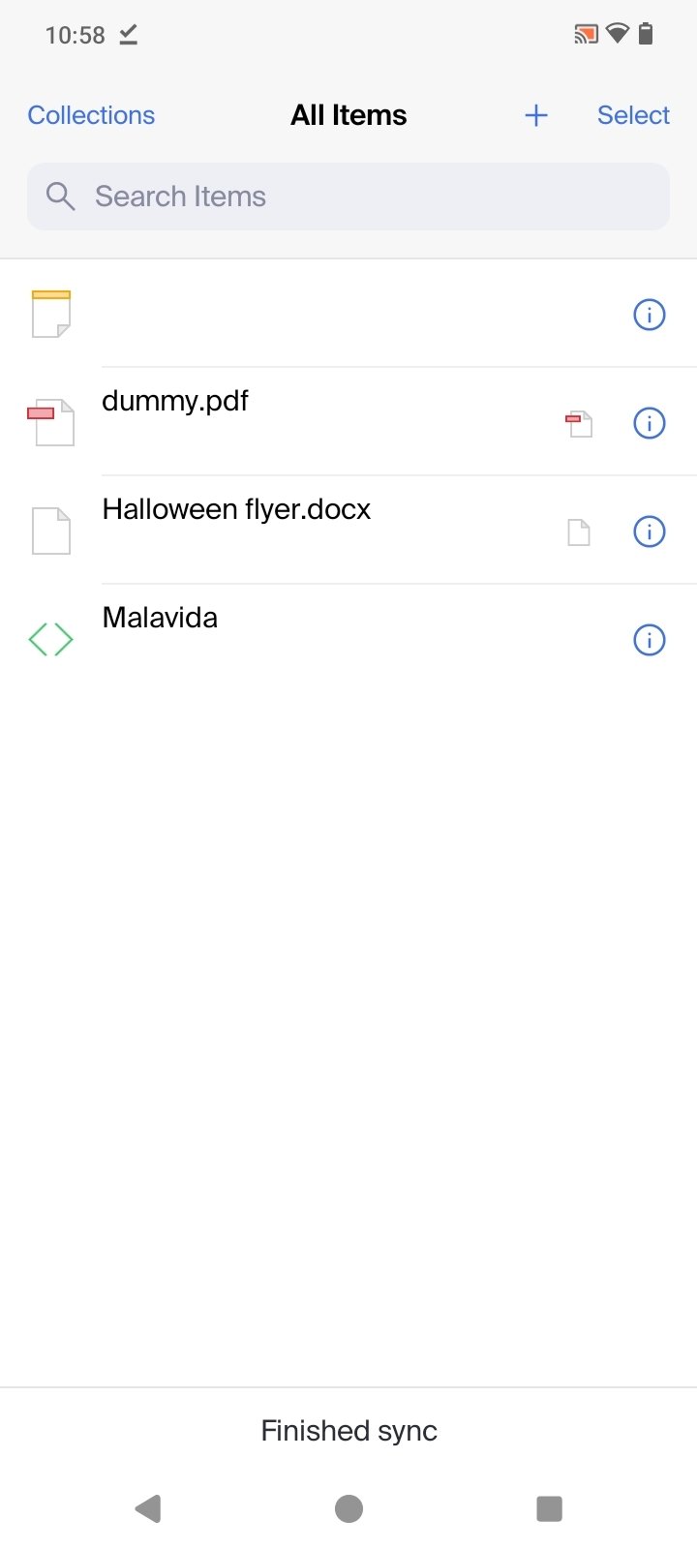The width and height of the screenshot is (697, 1549).
Task: Tap the green code brackets icon for Malavida
Action: (51, 639)
